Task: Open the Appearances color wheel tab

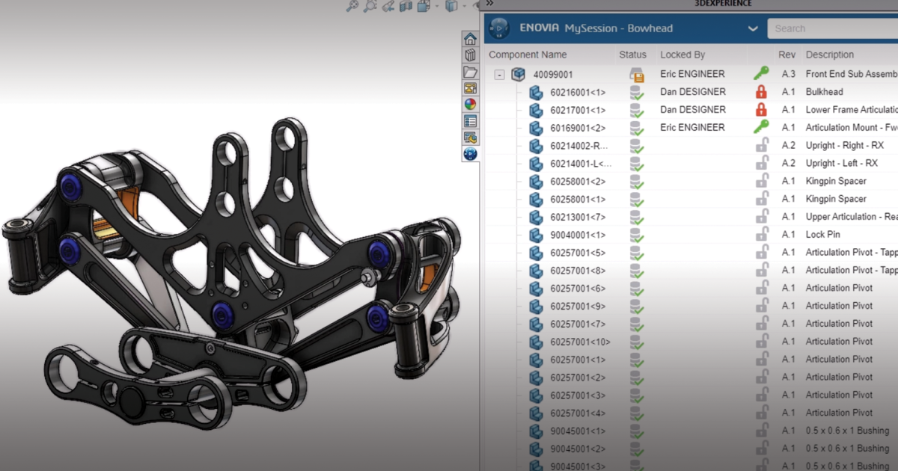Action: pos(470,105)
